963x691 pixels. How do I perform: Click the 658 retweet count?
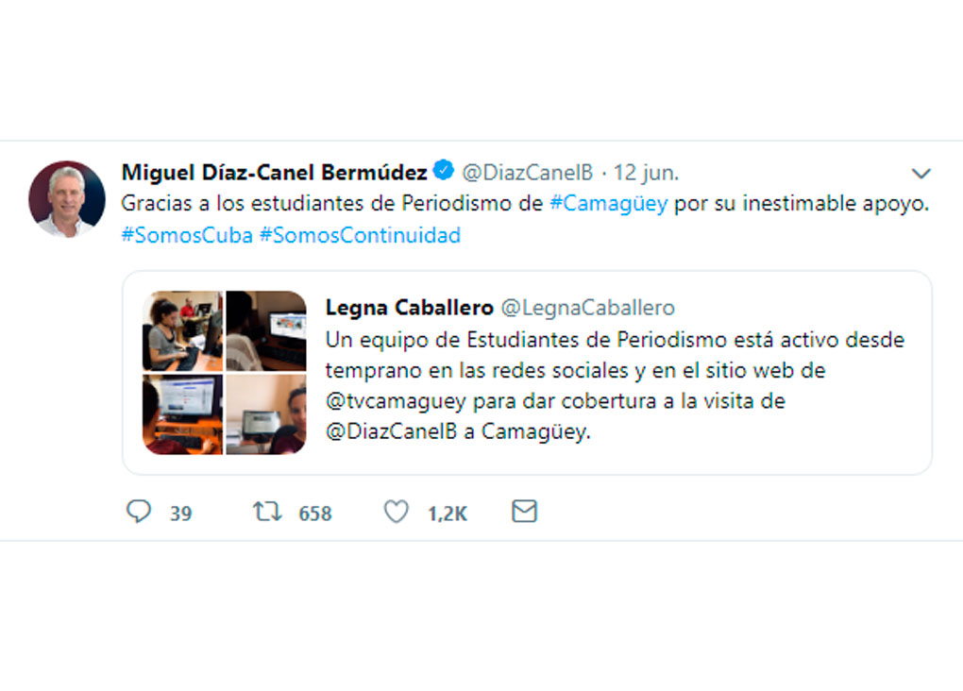pos(315,514)
